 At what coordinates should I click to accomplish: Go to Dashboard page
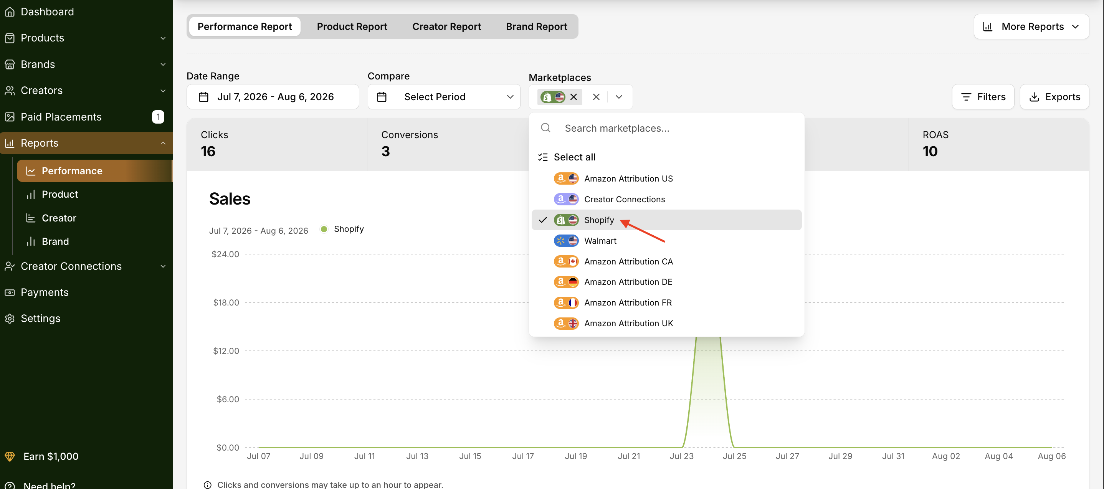[47, 12]
